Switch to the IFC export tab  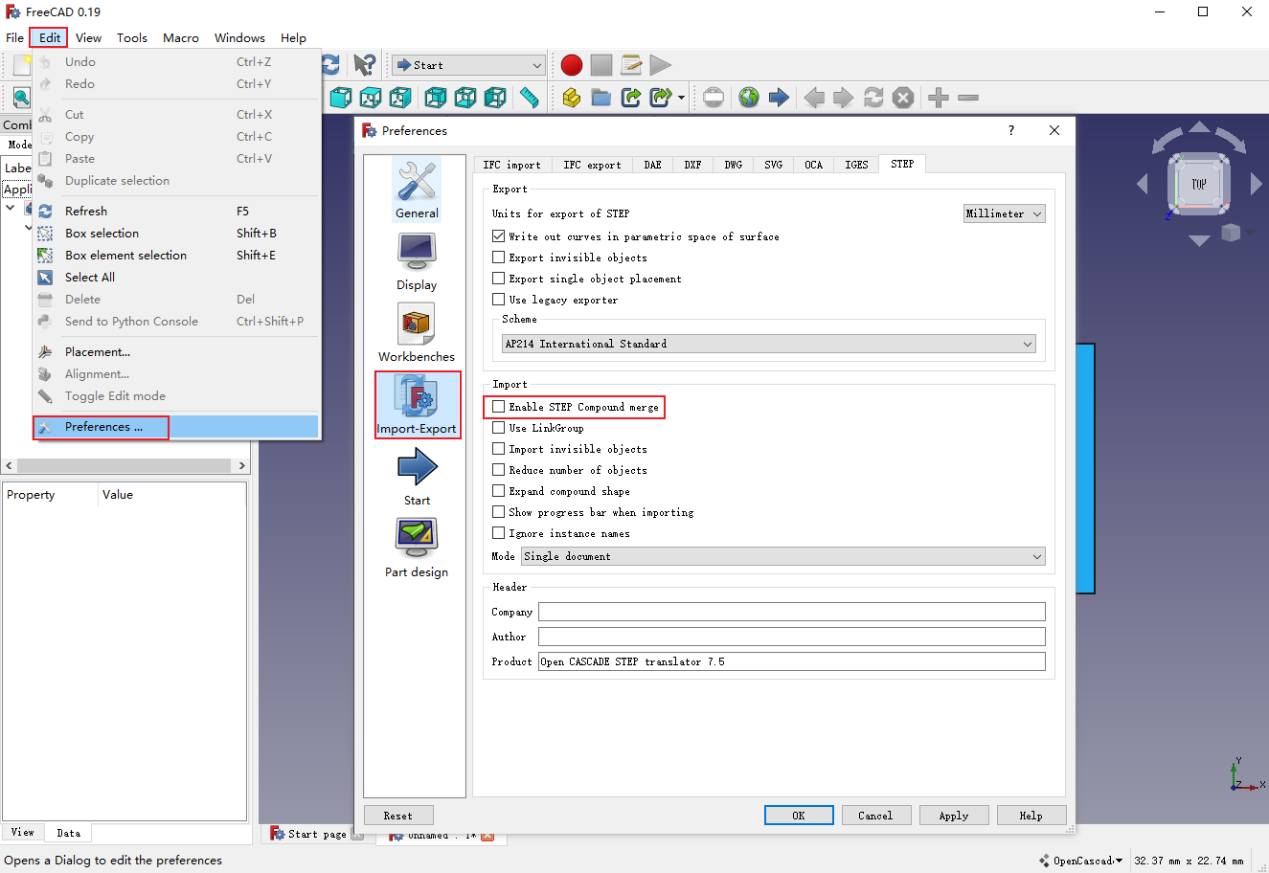592,165
